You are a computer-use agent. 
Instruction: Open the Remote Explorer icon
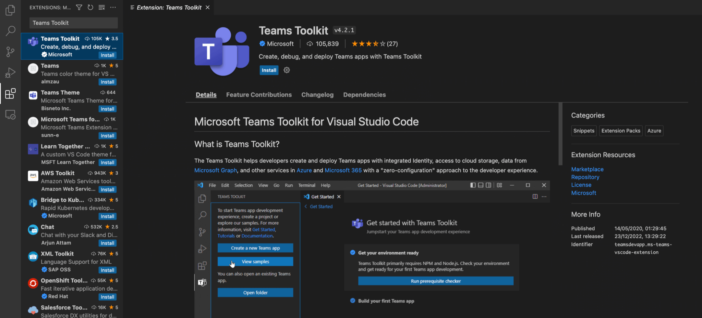[x=10, y=115]
